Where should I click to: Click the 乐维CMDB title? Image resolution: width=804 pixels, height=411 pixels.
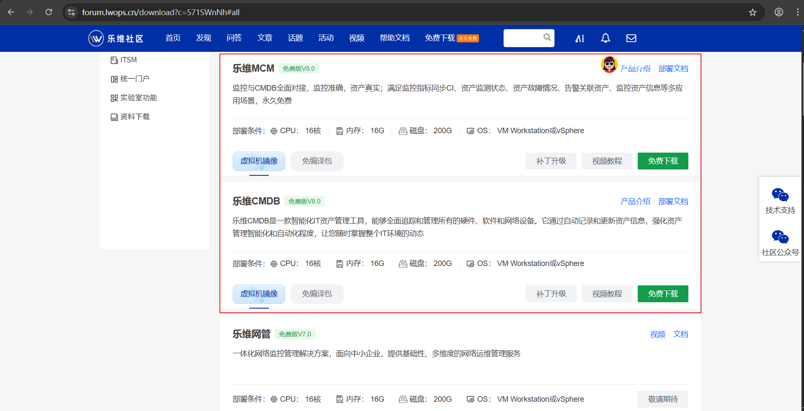[x=256, y=201]
